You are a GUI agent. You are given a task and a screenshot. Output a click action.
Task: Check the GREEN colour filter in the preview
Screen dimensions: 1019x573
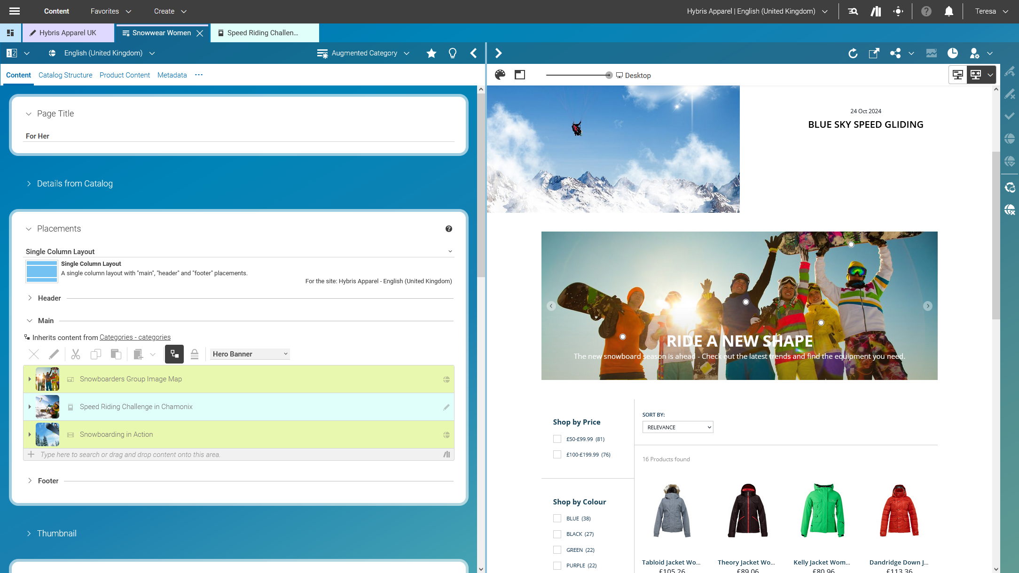pyautogui.click(x=557, y=550)
